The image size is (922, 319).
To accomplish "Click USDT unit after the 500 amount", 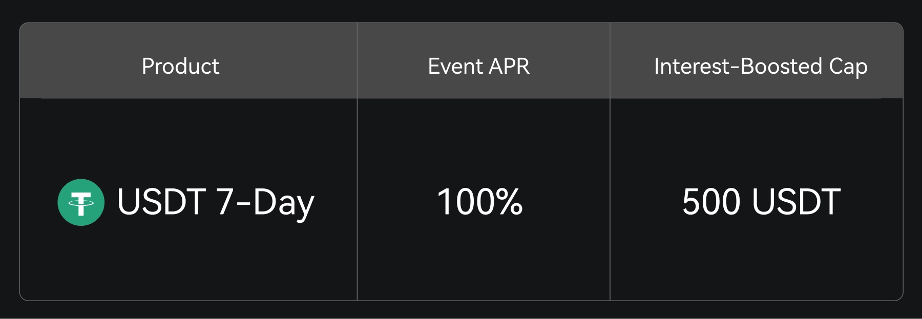I will [796, 202].
